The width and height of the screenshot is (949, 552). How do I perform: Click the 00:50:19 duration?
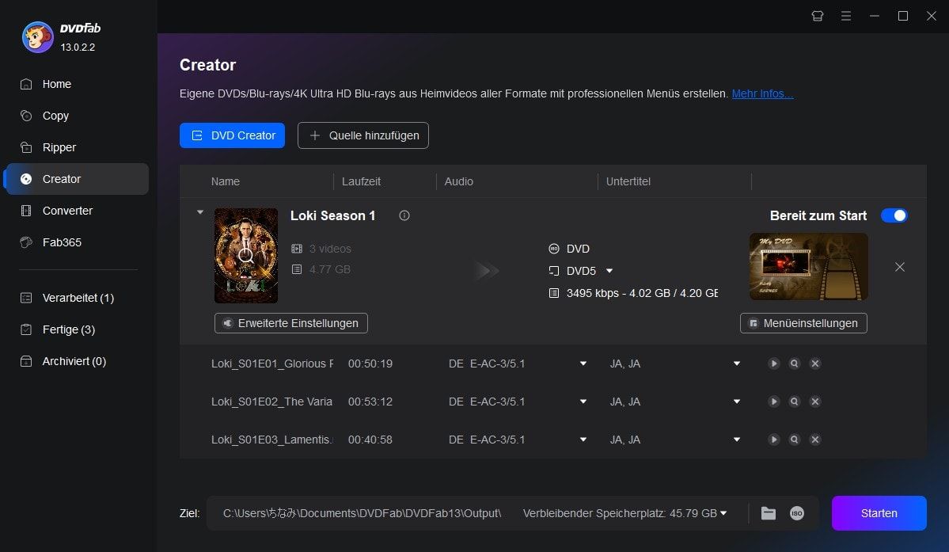click(x=370, y=364)
